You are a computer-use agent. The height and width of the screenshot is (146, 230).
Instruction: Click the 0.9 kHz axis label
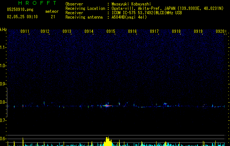(3, 84)
